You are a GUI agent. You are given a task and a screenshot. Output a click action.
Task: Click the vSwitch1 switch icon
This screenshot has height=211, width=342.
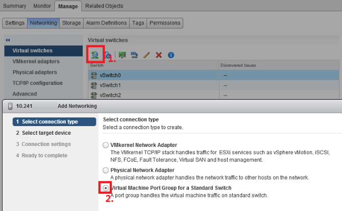(x=93, y=85)
